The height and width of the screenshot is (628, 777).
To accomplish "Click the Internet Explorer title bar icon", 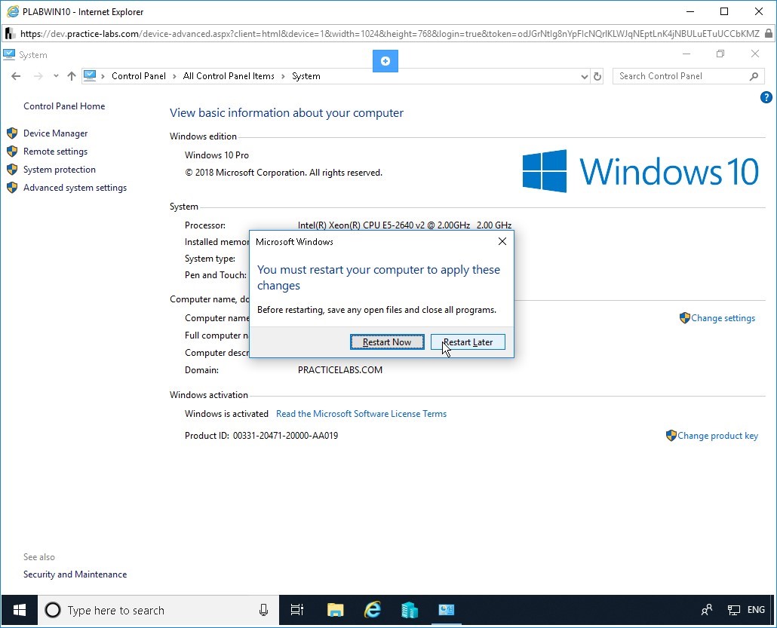I will tap(12, 11).
